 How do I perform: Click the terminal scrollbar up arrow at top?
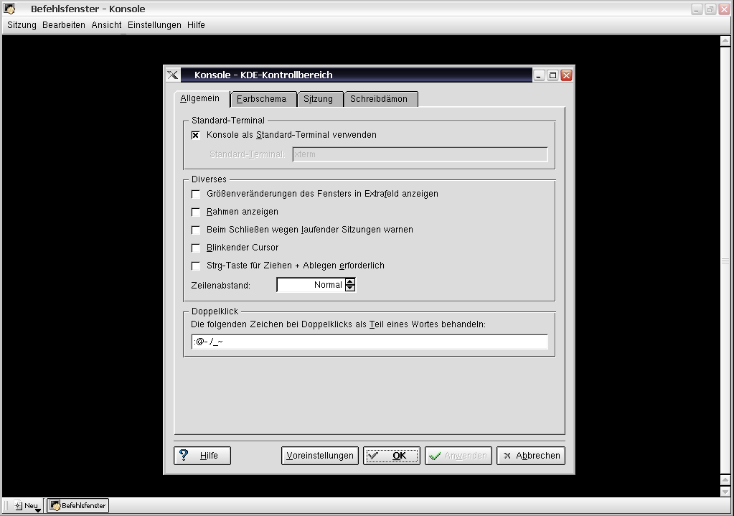(725, 41)
